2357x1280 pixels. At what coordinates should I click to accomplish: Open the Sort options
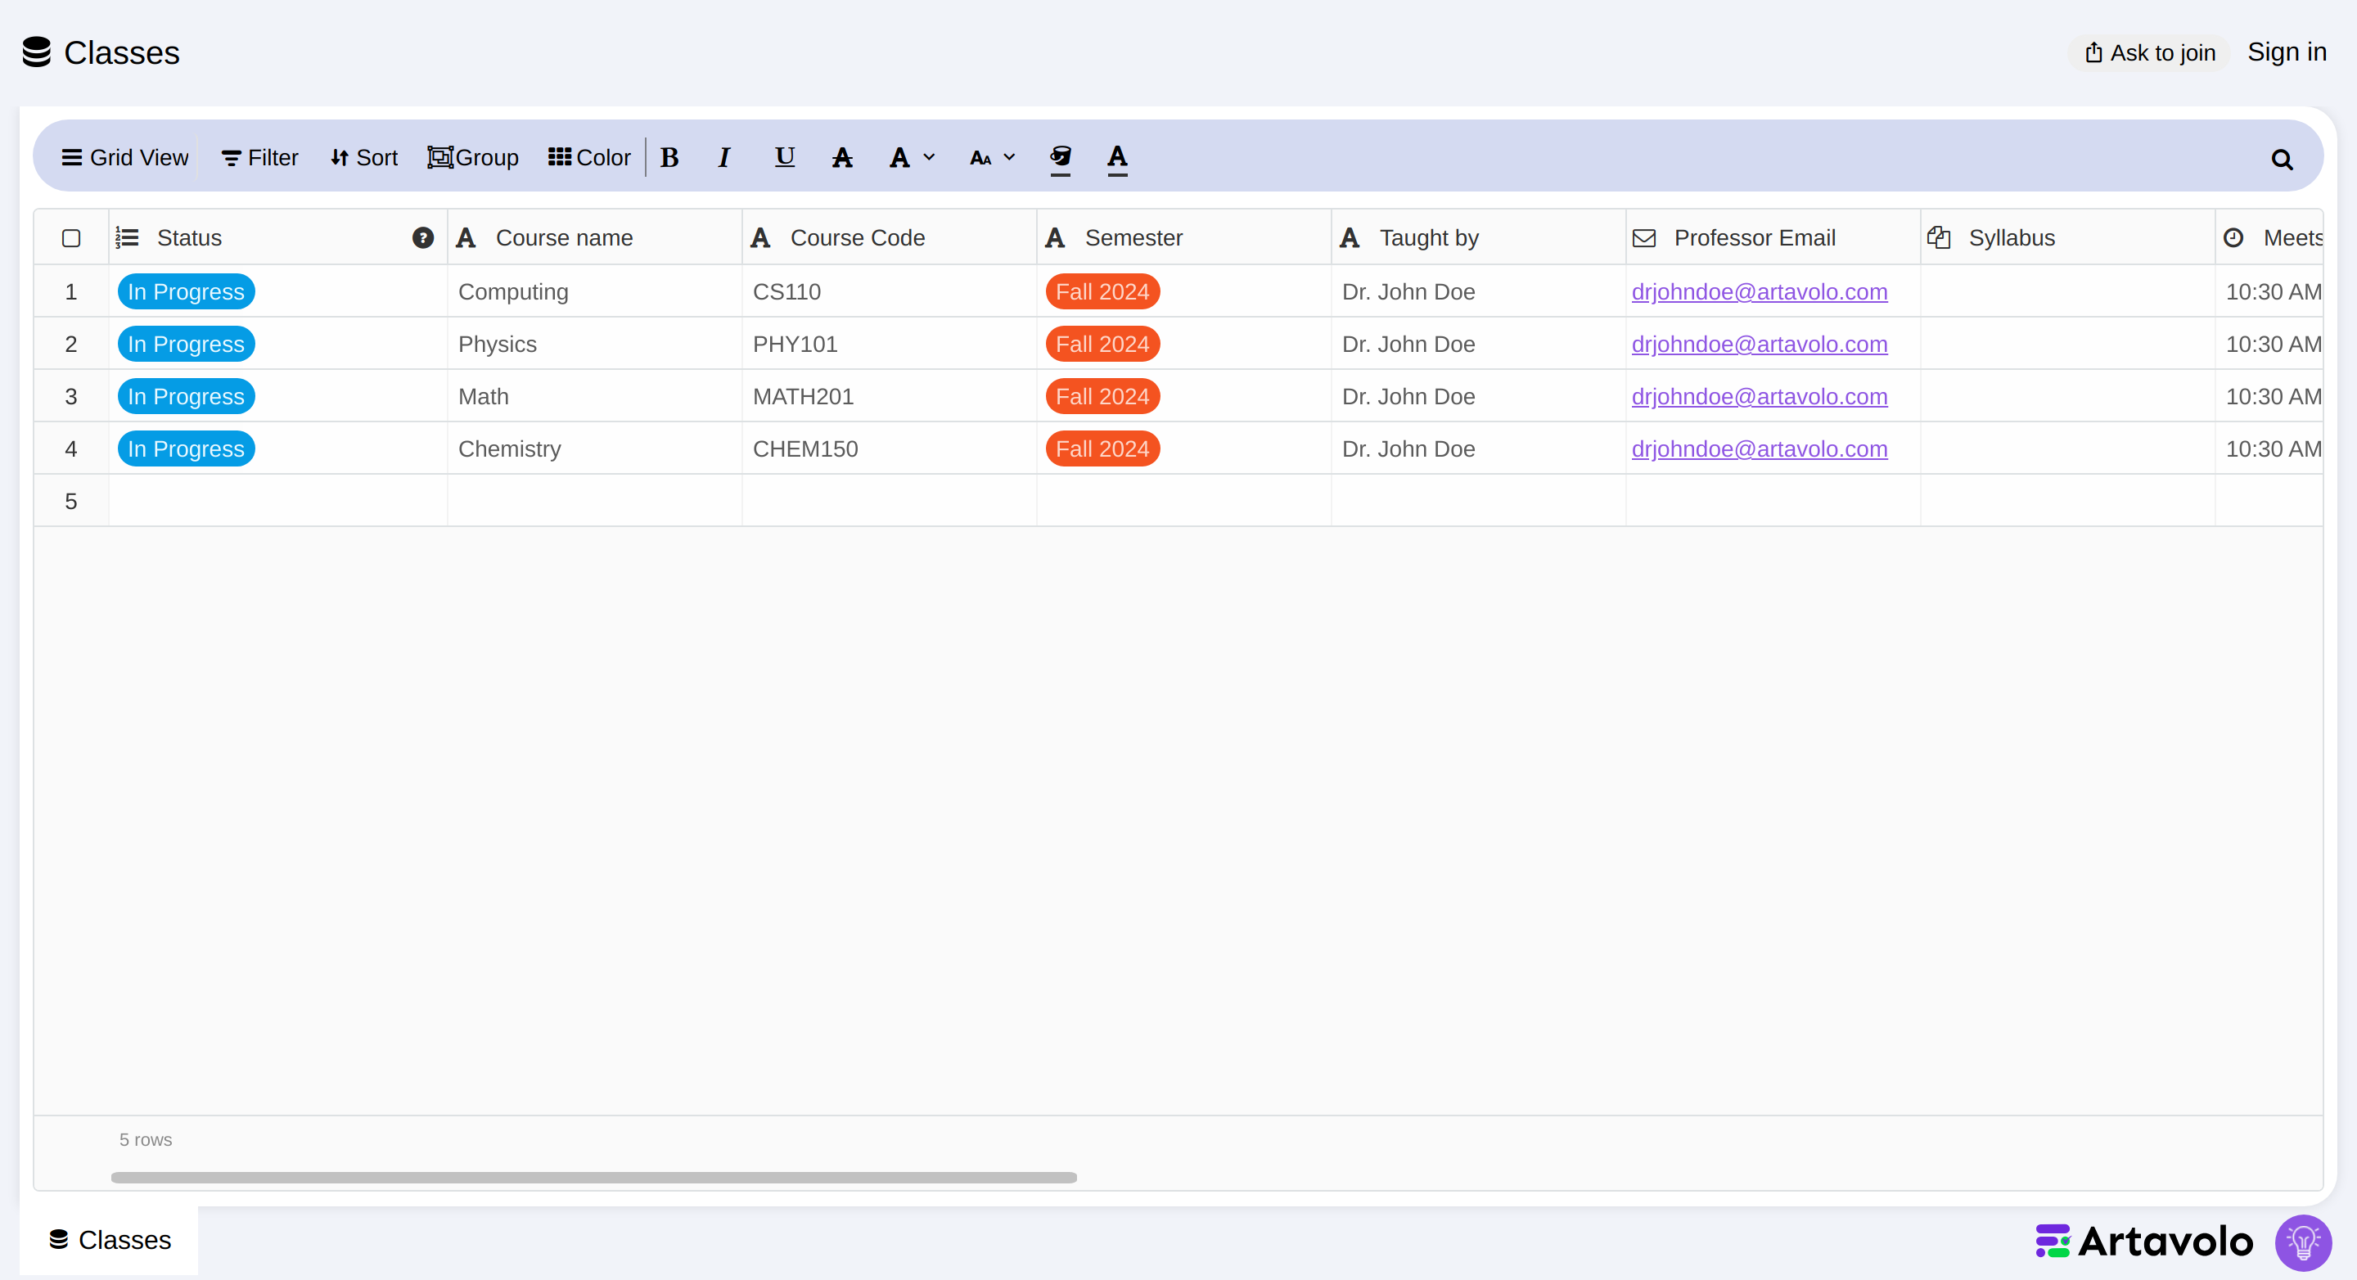pyautogui.click(x=364, y=157)
